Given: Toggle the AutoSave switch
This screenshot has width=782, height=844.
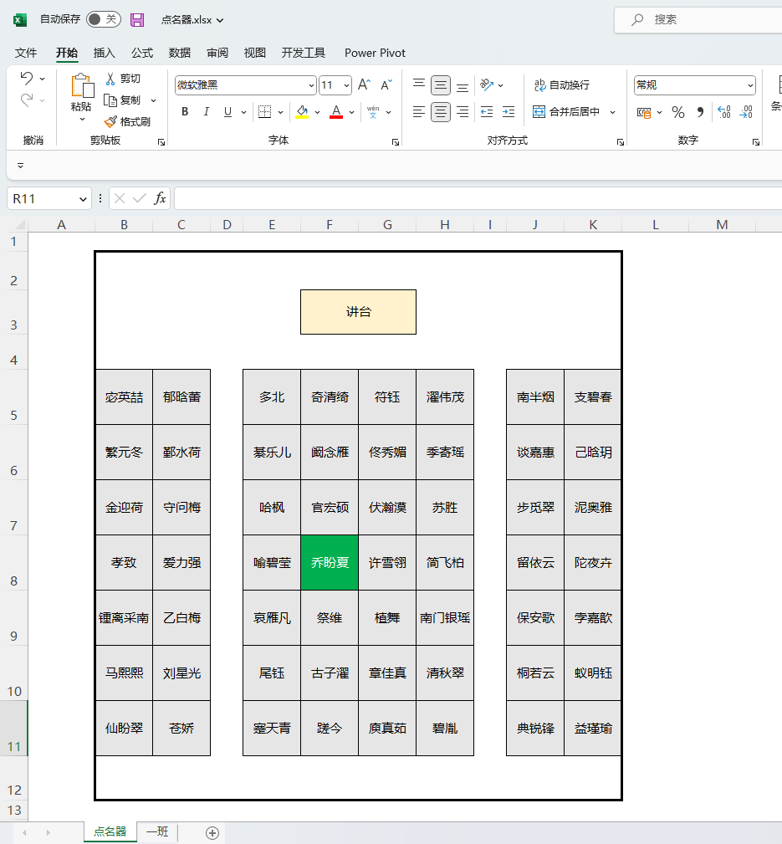Looking at the screenshot, I should pos(104,19).
